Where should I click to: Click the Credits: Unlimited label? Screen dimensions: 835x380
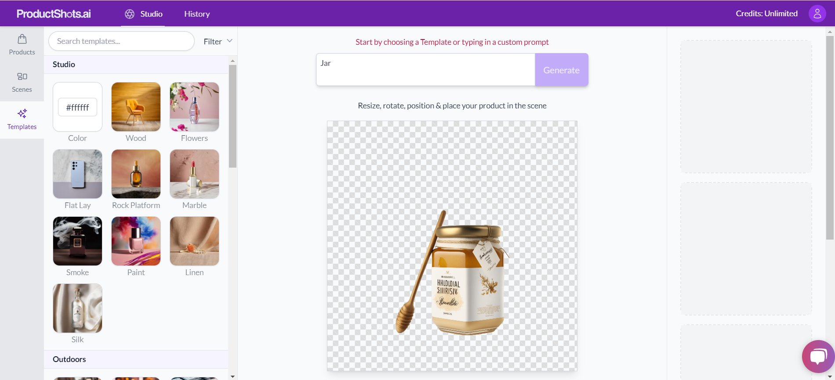pos(766,14)
